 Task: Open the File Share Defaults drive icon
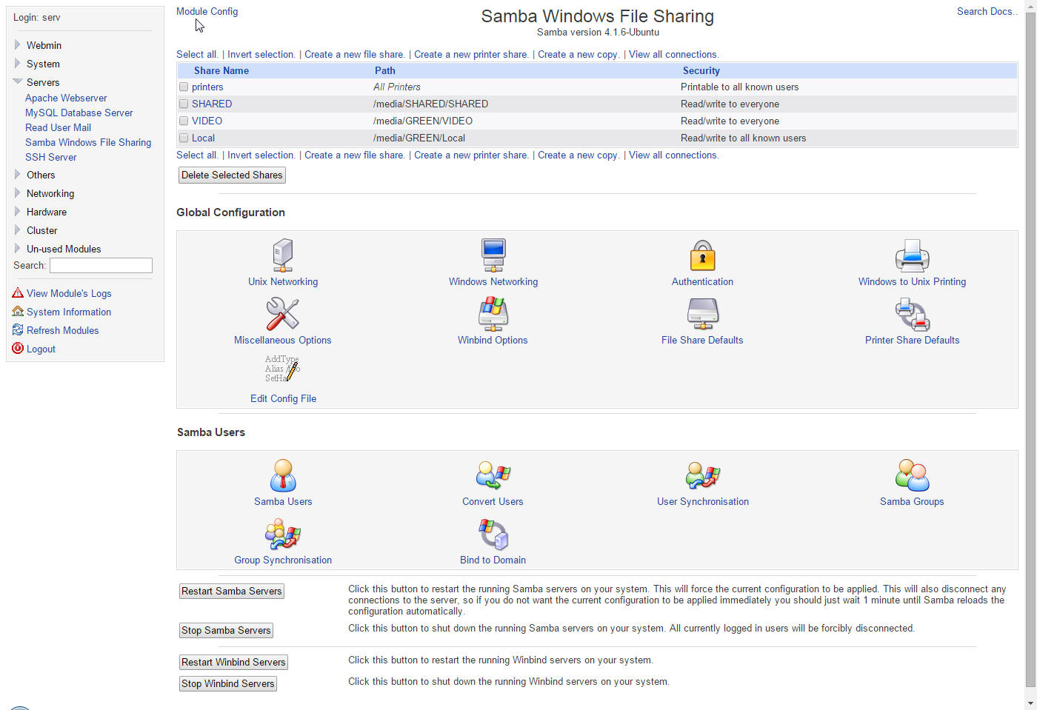(x=703, y=314)
